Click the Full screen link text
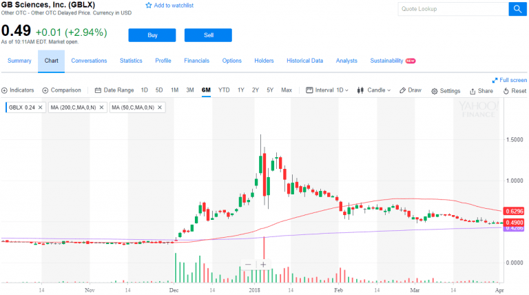Screen dimensions: 529x295 (x=512, y=81)
